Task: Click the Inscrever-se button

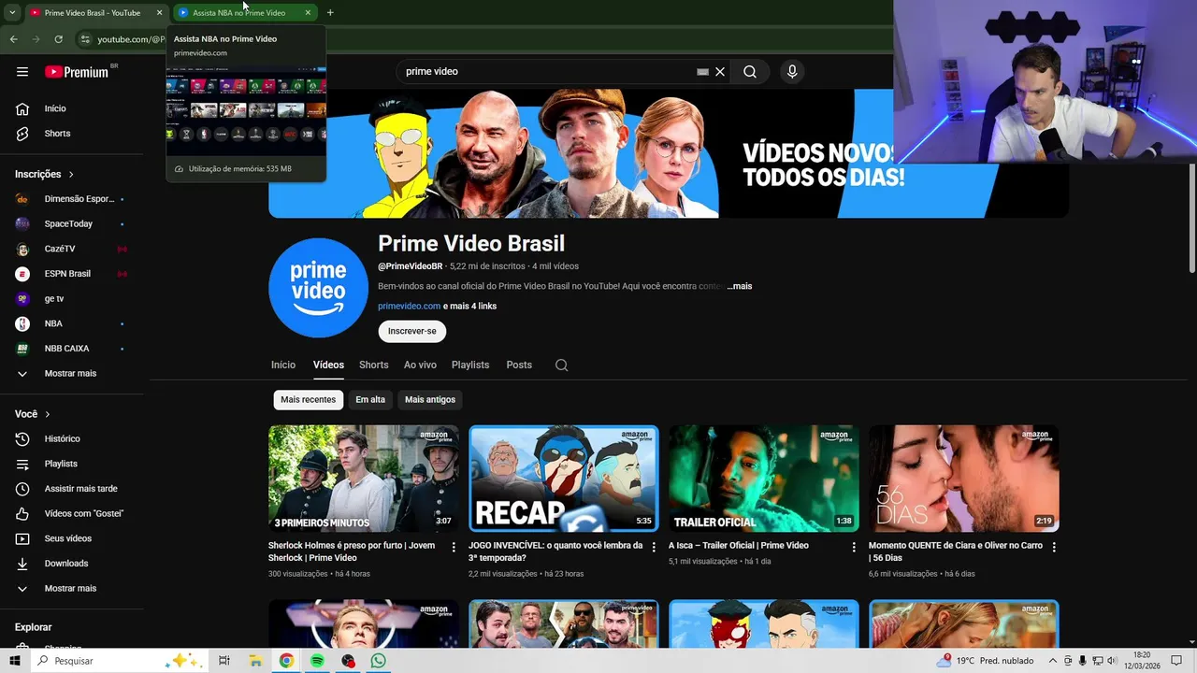Action: 412,331
